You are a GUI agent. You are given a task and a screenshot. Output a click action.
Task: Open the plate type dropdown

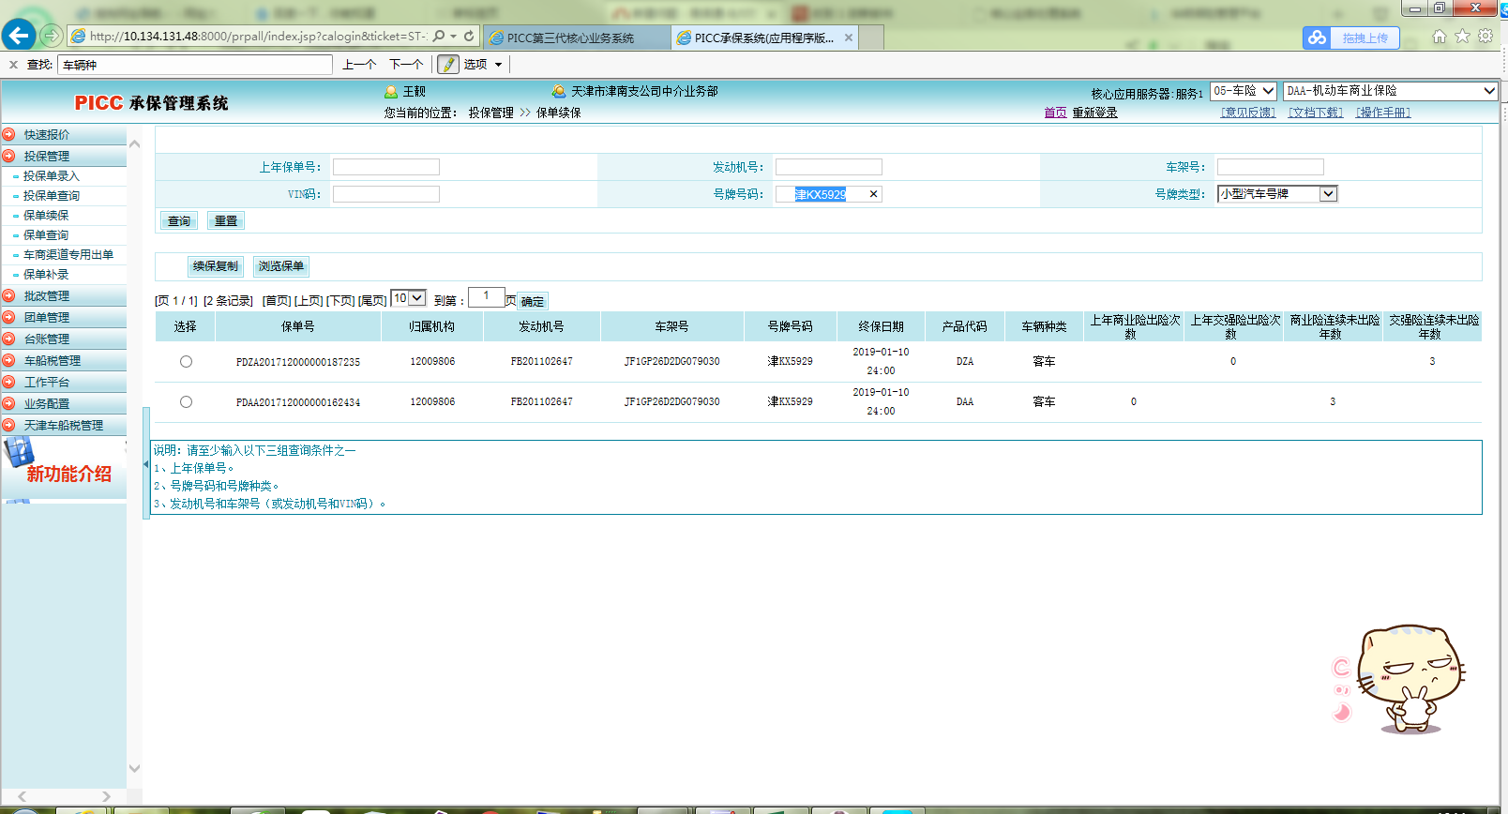[x=1328, y=194]
